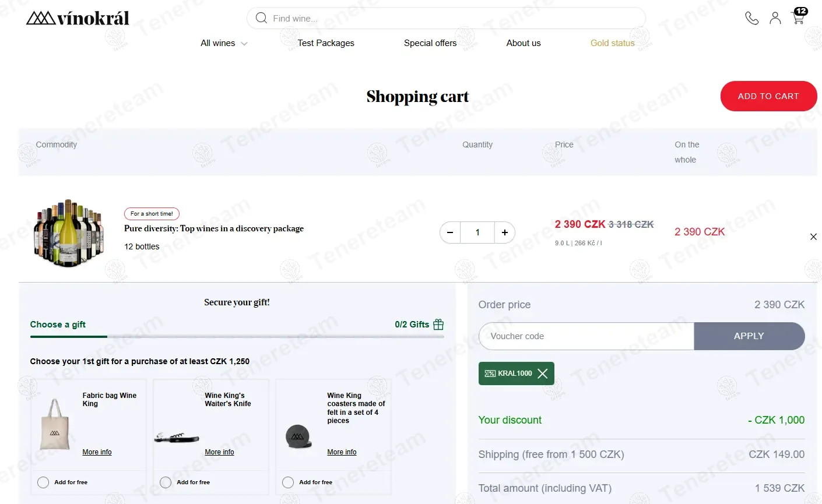Open the shopping cart icon in header

[x=799, y=16]
